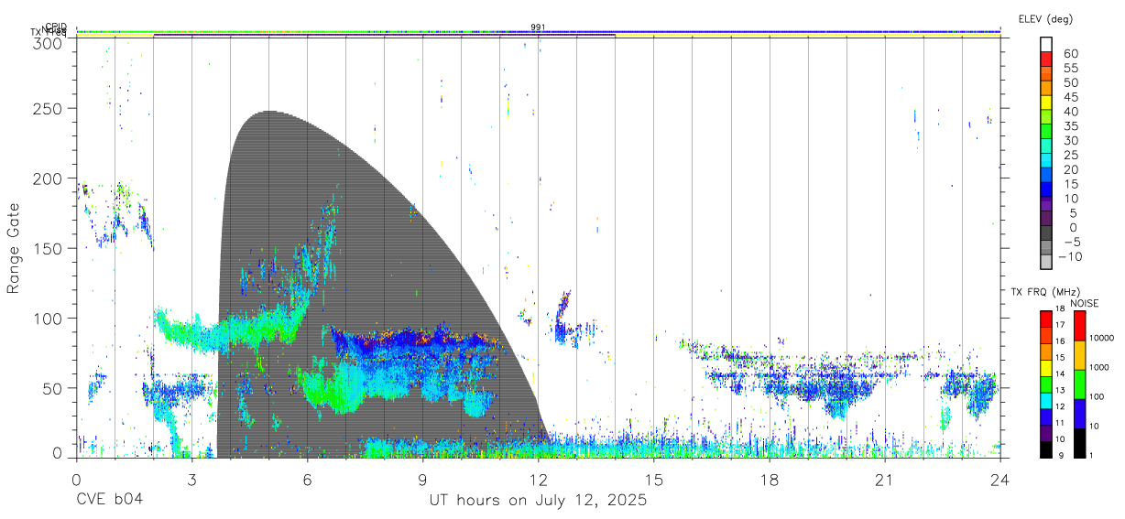This screenshot has height=519, width=1125.
Task: Click the '200' tick on the Range Gate axis
Action: click(x=48, y=178)
